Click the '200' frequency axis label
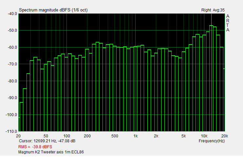The width and height of the screenshot is (243, 157). tap(87, 136)
